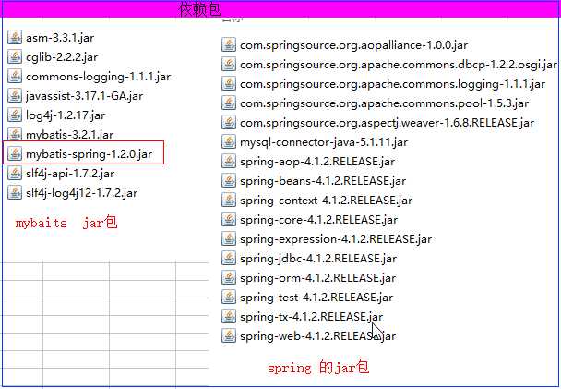Click the jar icon beside spring-context-4.1.2.RELEASE.jar
This screenshot has width=561, height=389.
pyautogui.click(x=229, y=200)
